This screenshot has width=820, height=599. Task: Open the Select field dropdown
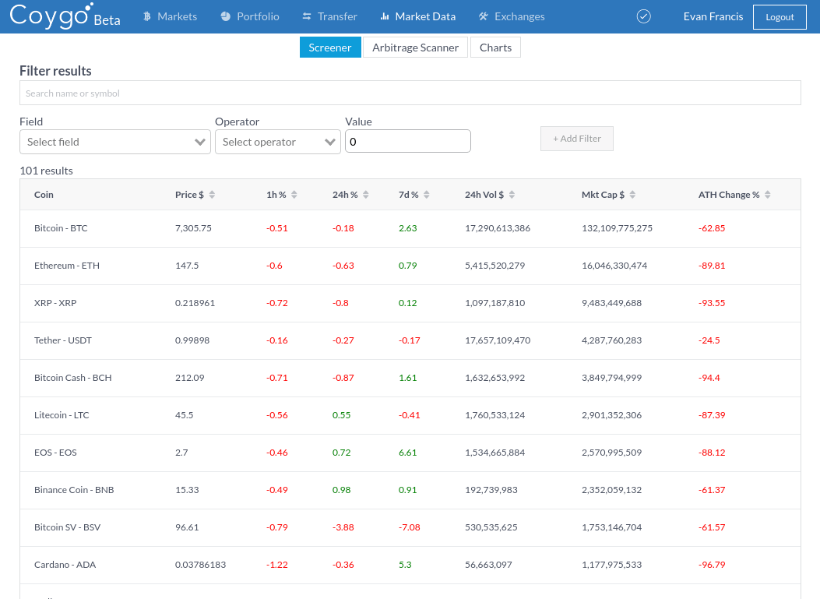(115, 142)
